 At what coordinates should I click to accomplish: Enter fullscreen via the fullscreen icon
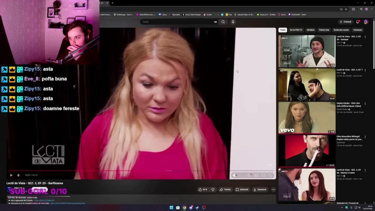[x=270, y=175]
